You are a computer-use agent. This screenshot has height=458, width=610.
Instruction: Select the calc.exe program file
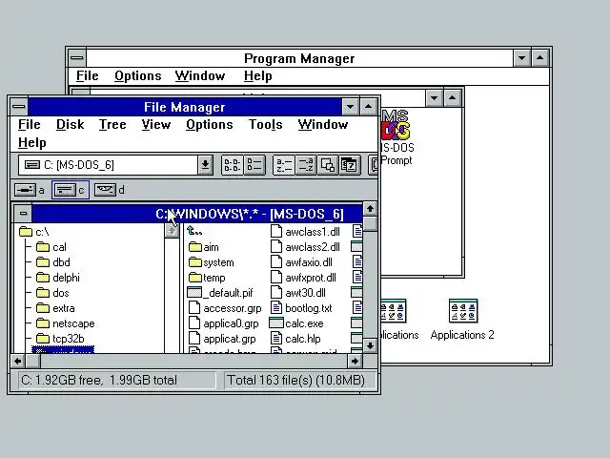pos(296,323)
